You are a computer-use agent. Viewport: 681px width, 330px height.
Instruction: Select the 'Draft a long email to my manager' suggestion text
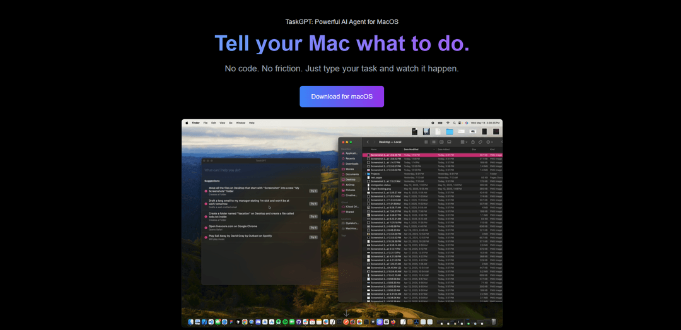click(x=248, y=202)
